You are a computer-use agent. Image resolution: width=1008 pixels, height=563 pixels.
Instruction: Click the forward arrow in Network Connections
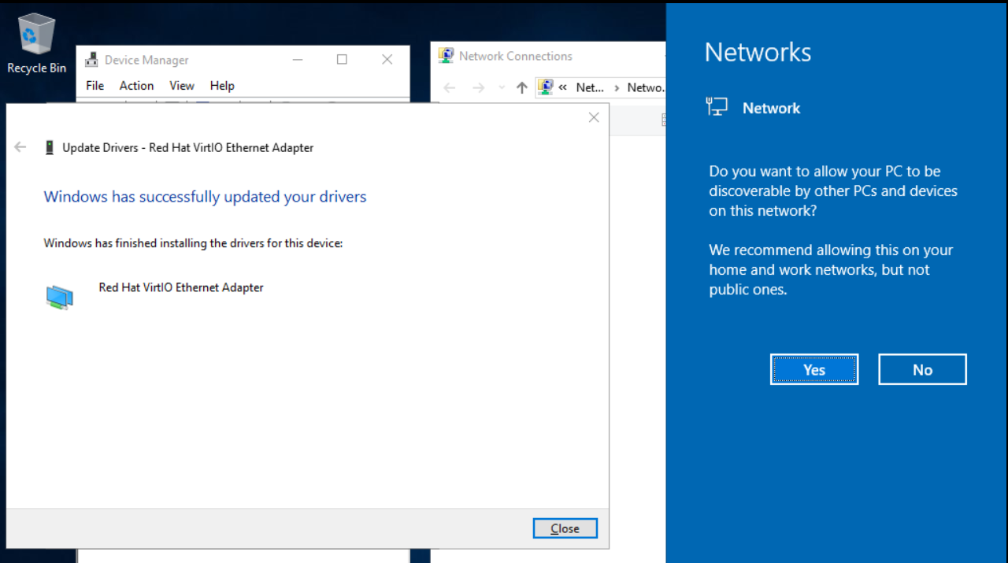coord(478,87)
